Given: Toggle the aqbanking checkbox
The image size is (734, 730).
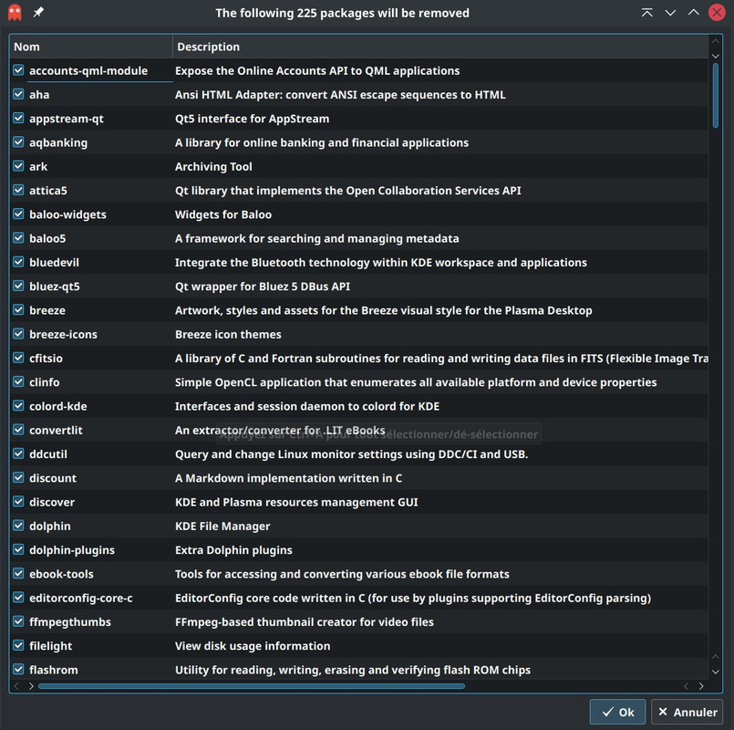Looking at the screenshot, I should [18, 142].
